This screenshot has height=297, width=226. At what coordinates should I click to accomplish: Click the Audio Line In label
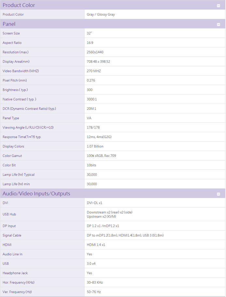pyautogui.click(x=12, y=254)
